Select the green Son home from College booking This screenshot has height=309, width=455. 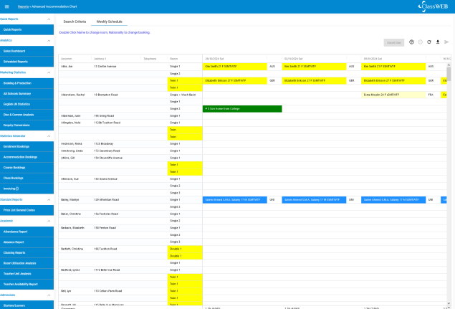[242, 108]
